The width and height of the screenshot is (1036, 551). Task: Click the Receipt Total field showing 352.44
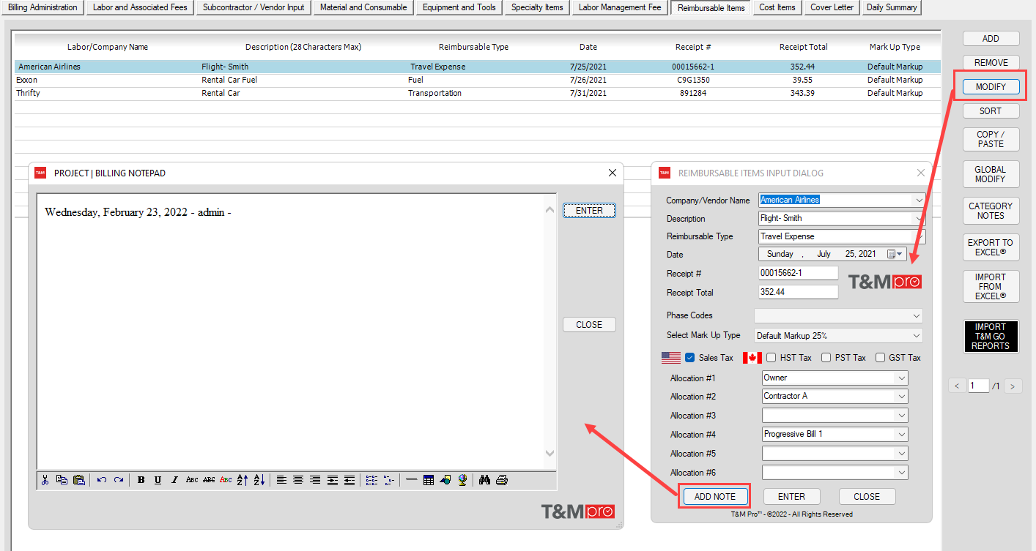point(799,292)
